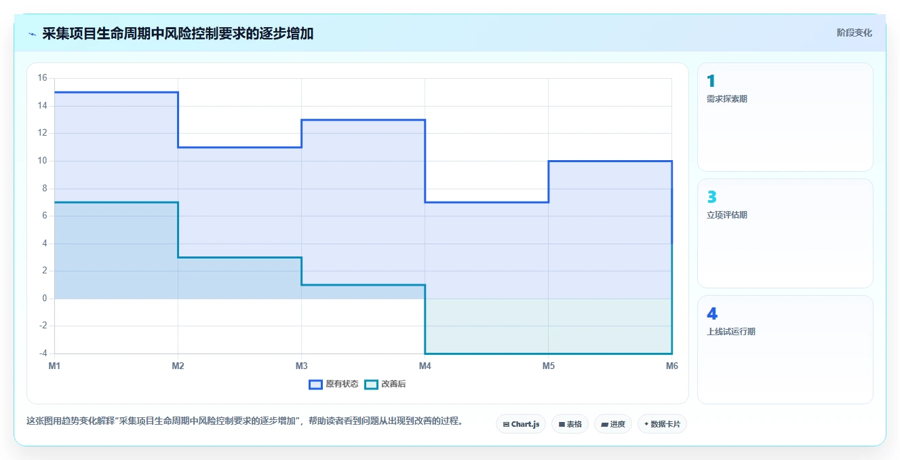Click the blue step line segment between M3 and M4
Image resolution: width=900 pixels, height=460 pixels.
(x=363, y=120)
